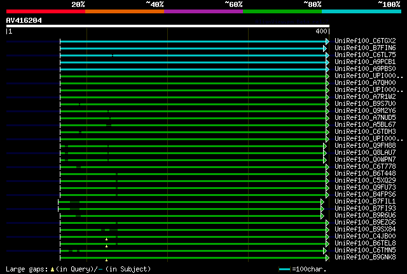Click the arrowhead ending the UniRef100_B9GNK8 alignment
The width and height of the screenshot is (407, 274).
(328, 258)
